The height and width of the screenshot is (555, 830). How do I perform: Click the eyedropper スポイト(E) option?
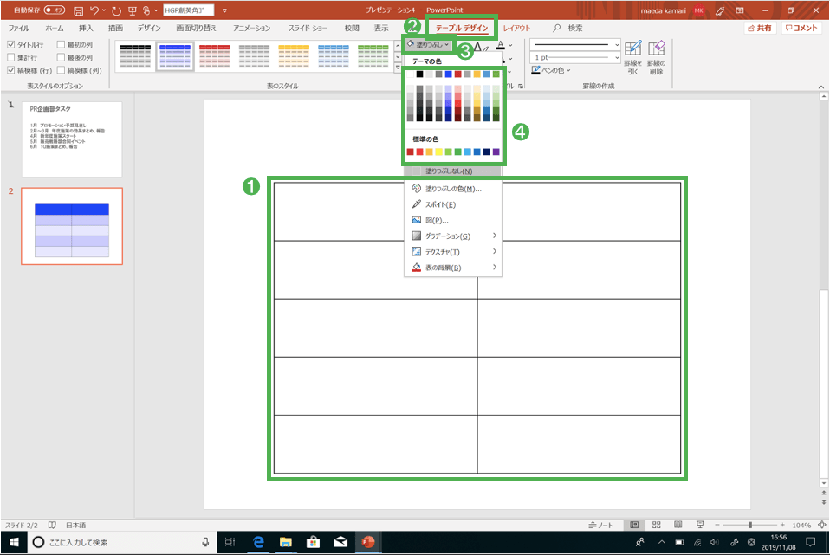[440, 204]
